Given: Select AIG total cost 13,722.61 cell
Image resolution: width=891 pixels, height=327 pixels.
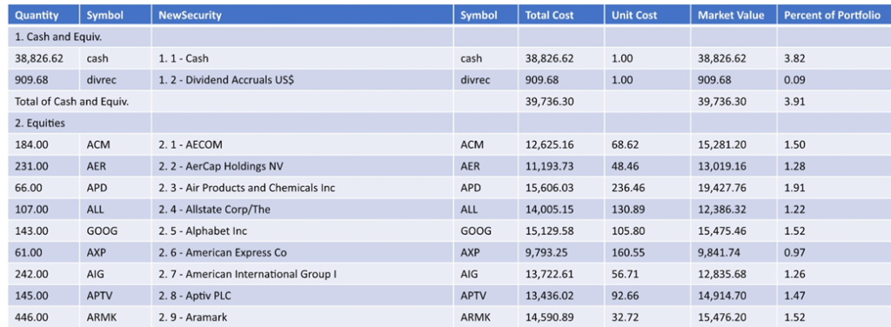Looking at the screenshot, I should [561, 274].
